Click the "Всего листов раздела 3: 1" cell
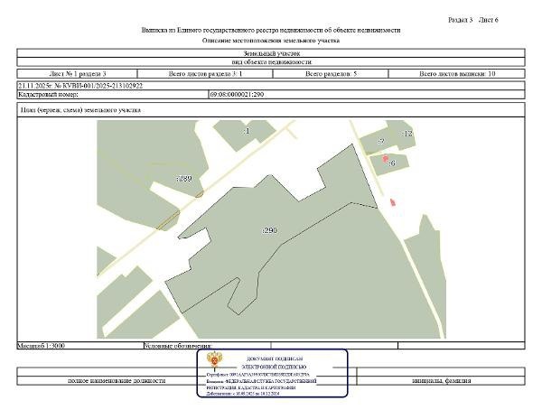542x419 pixels. 205,73
